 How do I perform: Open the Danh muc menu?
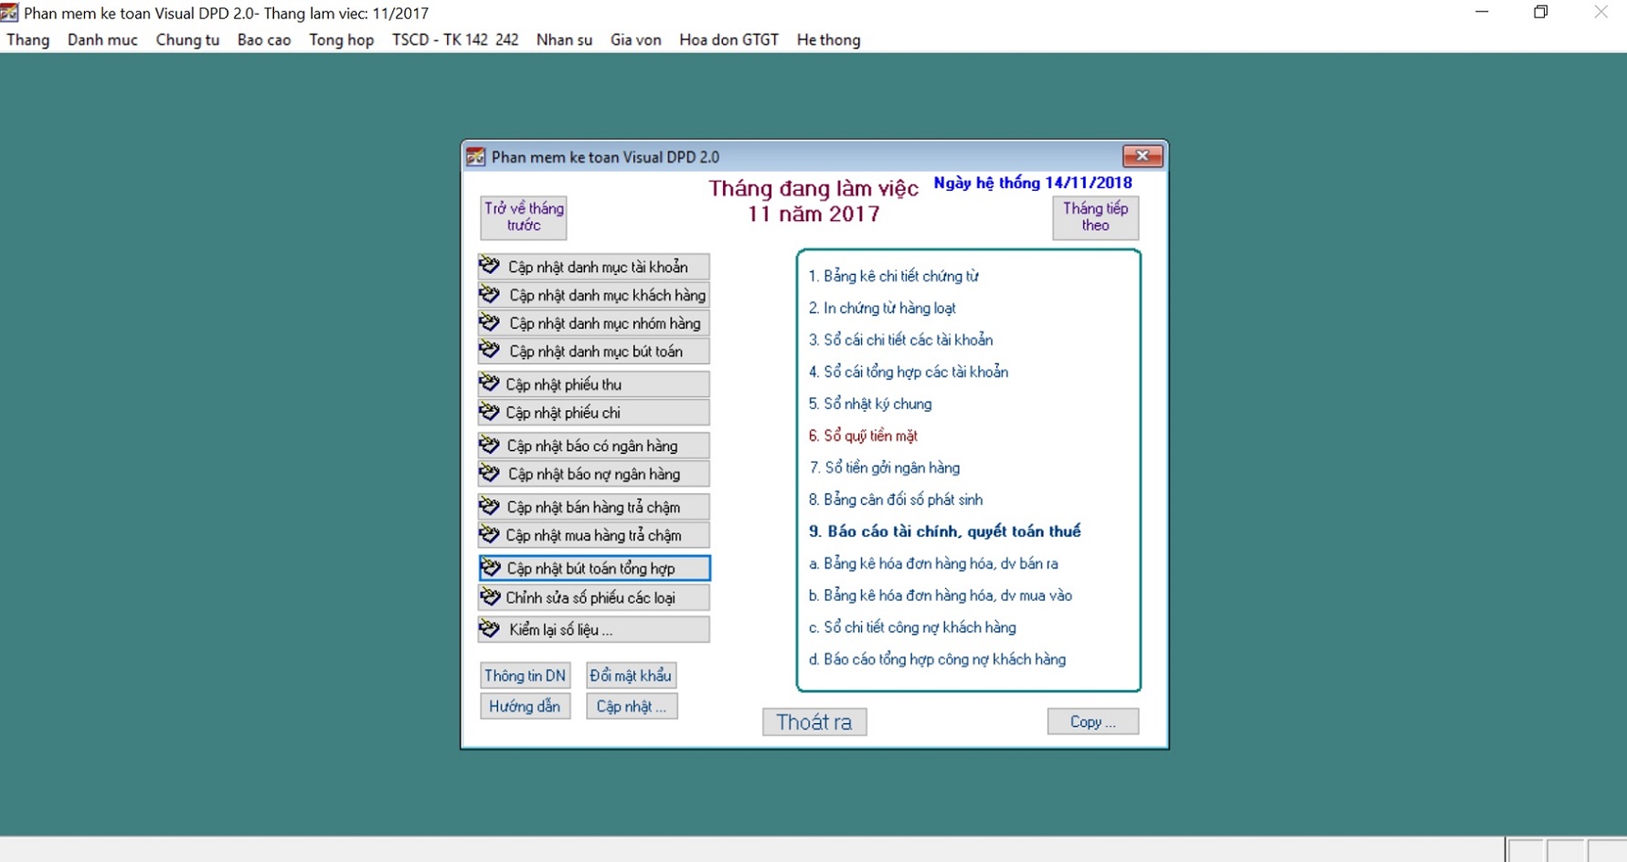click(102, 40)
